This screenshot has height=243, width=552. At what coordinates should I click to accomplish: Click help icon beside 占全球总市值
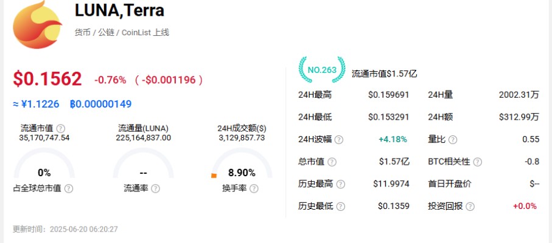69,188
